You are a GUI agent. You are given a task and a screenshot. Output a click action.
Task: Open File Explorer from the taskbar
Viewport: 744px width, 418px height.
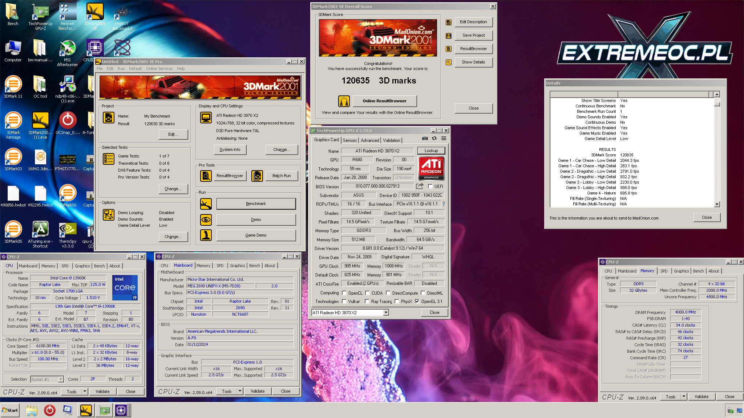coord(32,410)
